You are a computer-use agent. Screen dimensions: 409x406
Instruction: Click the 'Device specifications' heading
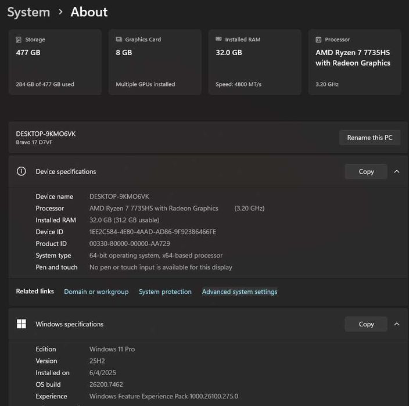coord(66,171)
